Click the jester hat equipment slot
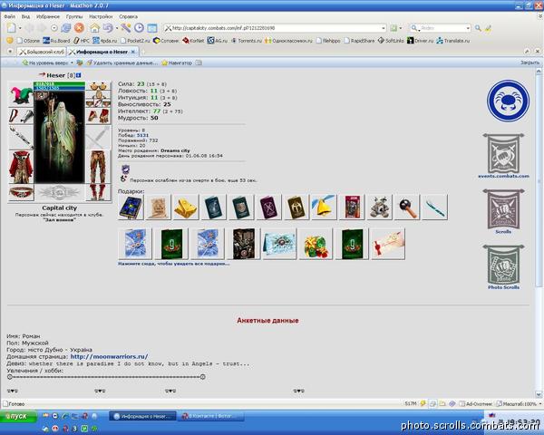This screenshot has height=435, width=544. click(21, 94)
